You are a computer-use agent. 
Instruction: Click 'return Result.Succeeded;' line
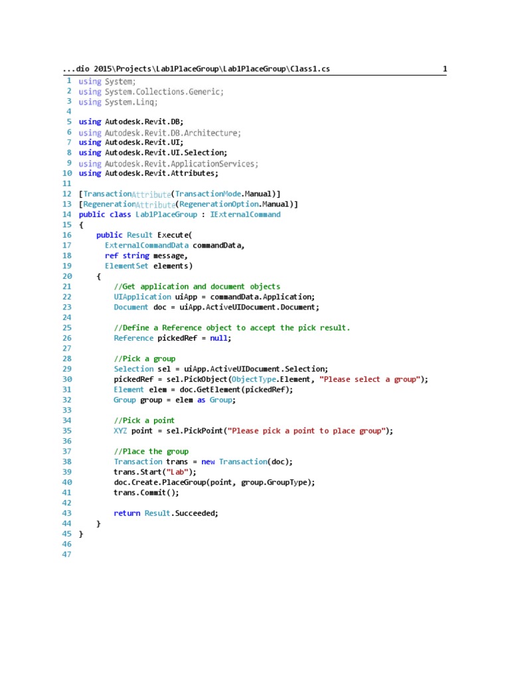point(166,513)
